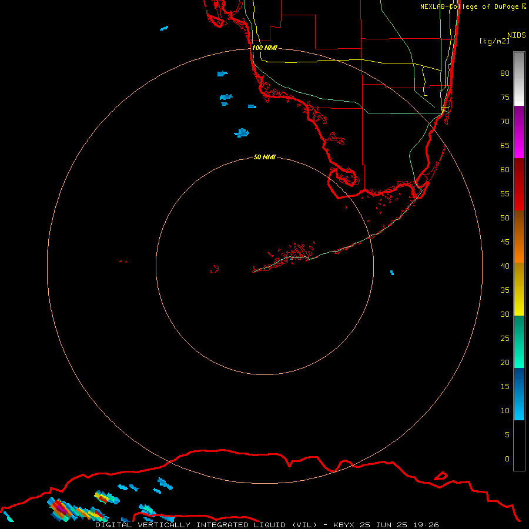
Task: Click the small island outline north of Cuba's coast
Action: click(441, 476)
